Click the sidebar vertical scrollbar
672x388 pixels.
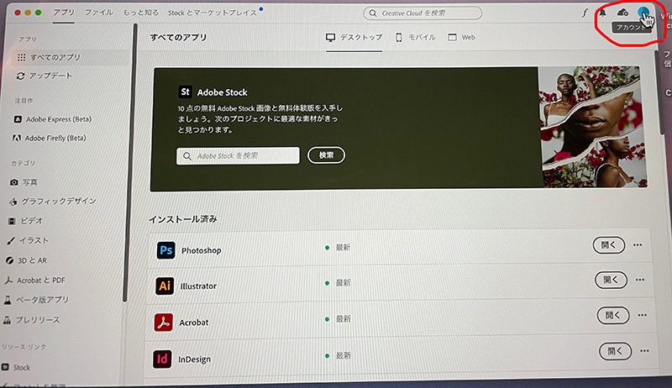[131, 163]
